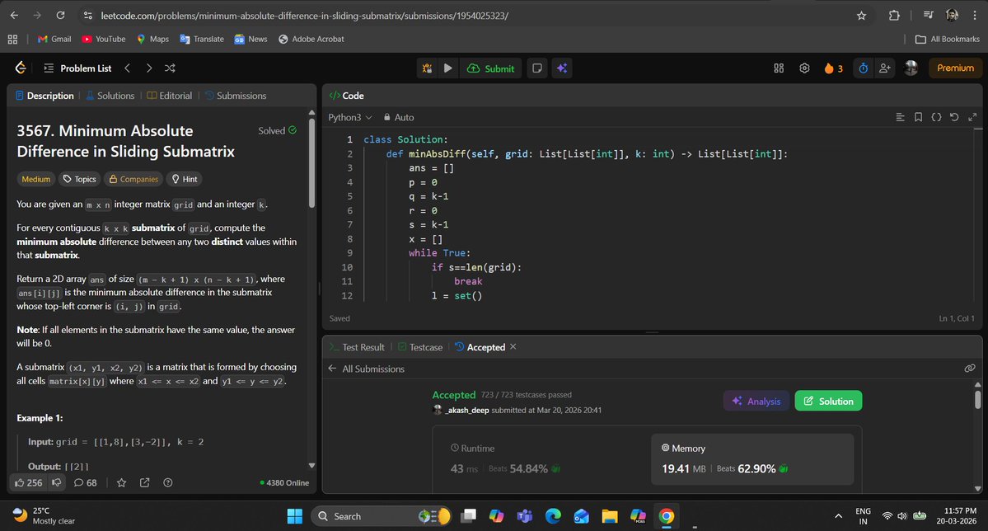Like the problem thumbs up 256
This screenshot has height=531, width=988.
point(28,482)
